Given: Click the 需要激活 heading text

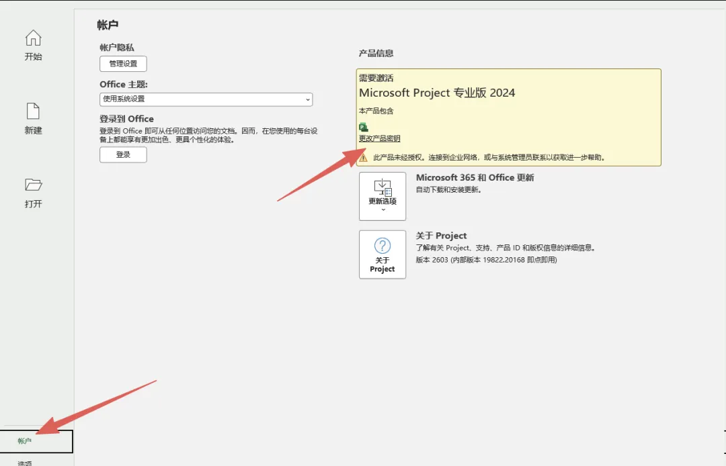Looking at the screenshot, I should pyautogui.click(x=376, y=78).
